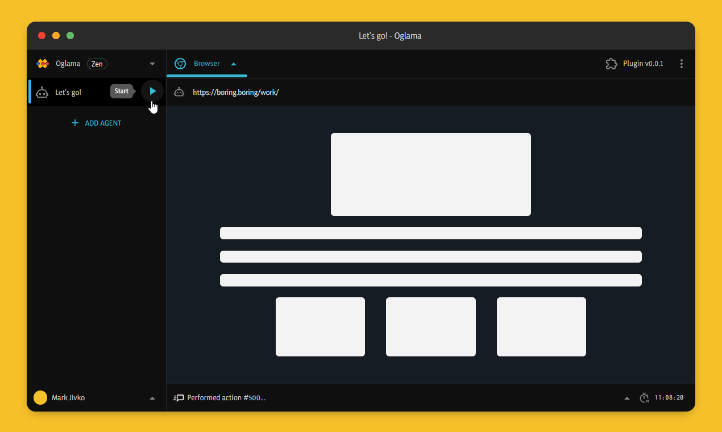Select the Let's go! agent entry
Image resolution: width=722 pixels, height=432 pixels.
coord(68,92)
